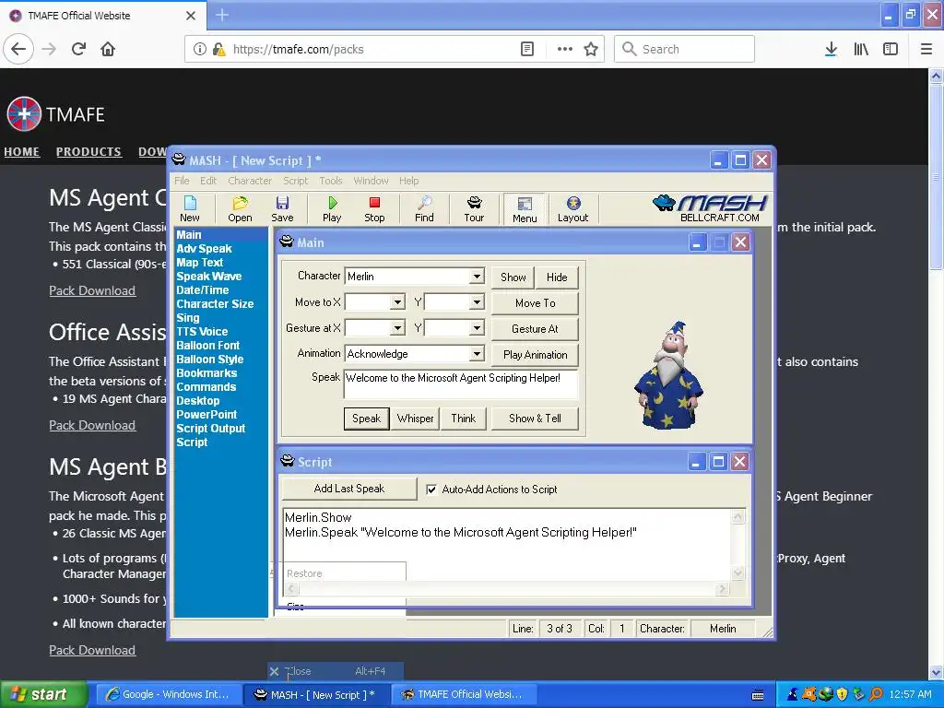Click the TMAFE logo on the website
The height and width of the screenshot is (708, 944).
(x=55, y=113)
